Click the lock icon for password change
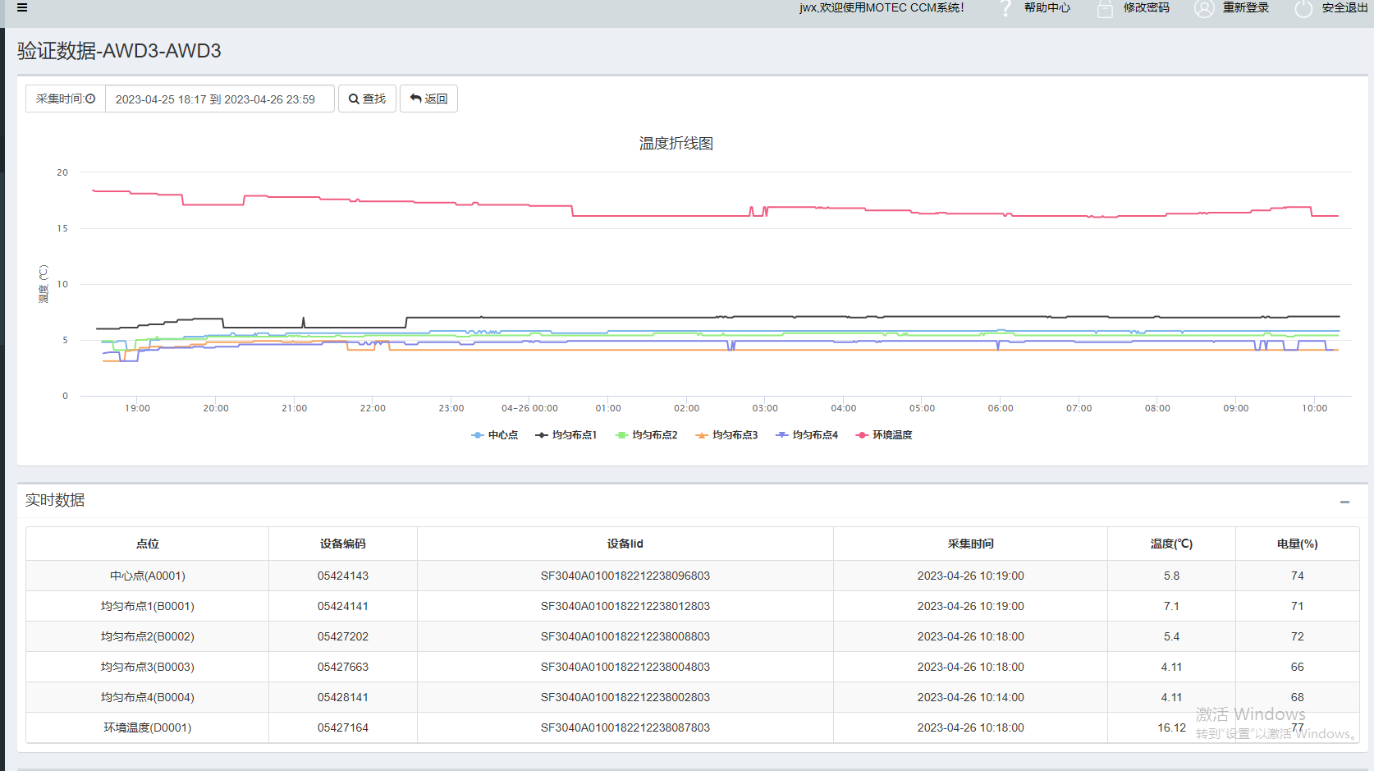The image size is (1374, 771). 1105,8
